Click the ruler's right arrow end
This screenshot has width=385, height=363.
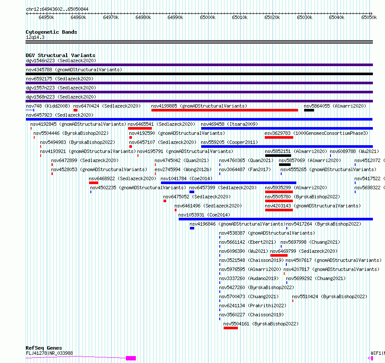click(x=371, y=13)
